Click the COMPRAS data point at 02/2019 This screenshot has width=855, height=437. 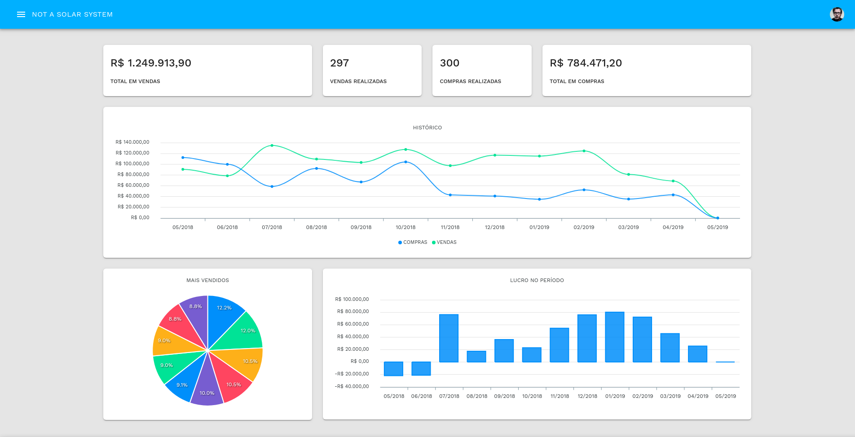(x=584, y=190)
